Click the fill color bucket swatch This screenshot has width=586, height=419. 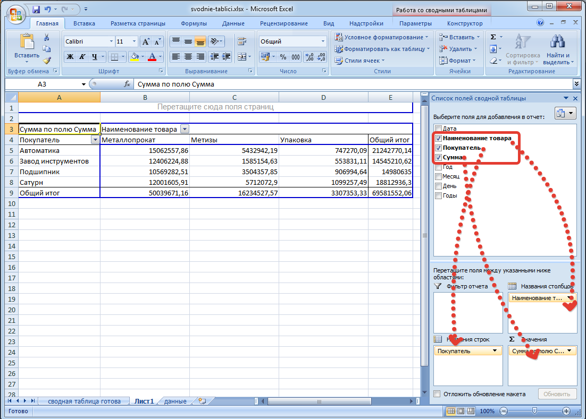[x=135, y=57]
